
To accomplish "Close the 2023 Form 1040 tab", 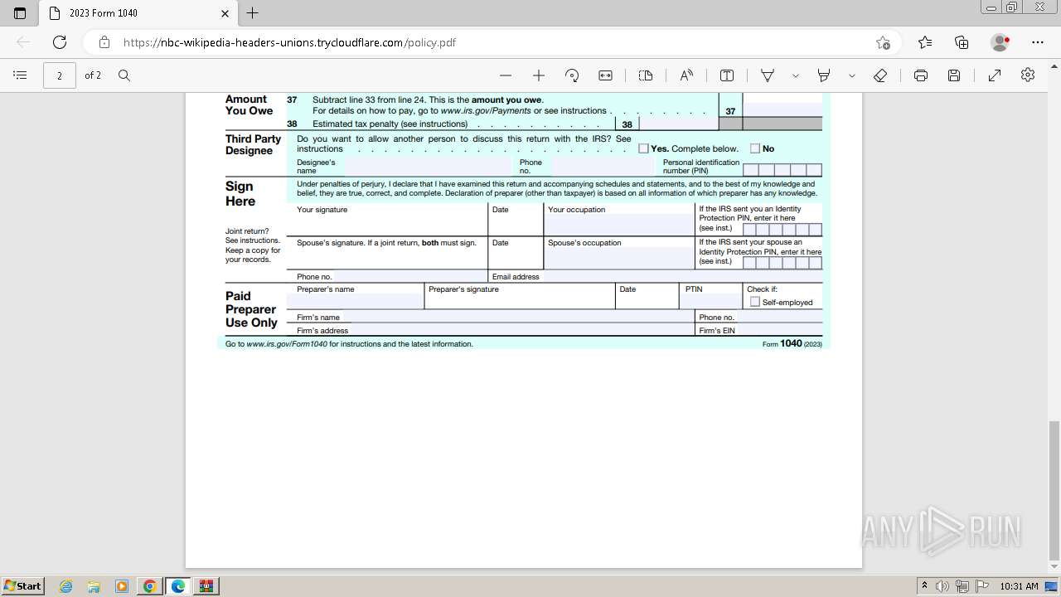I will coord(225,13).
